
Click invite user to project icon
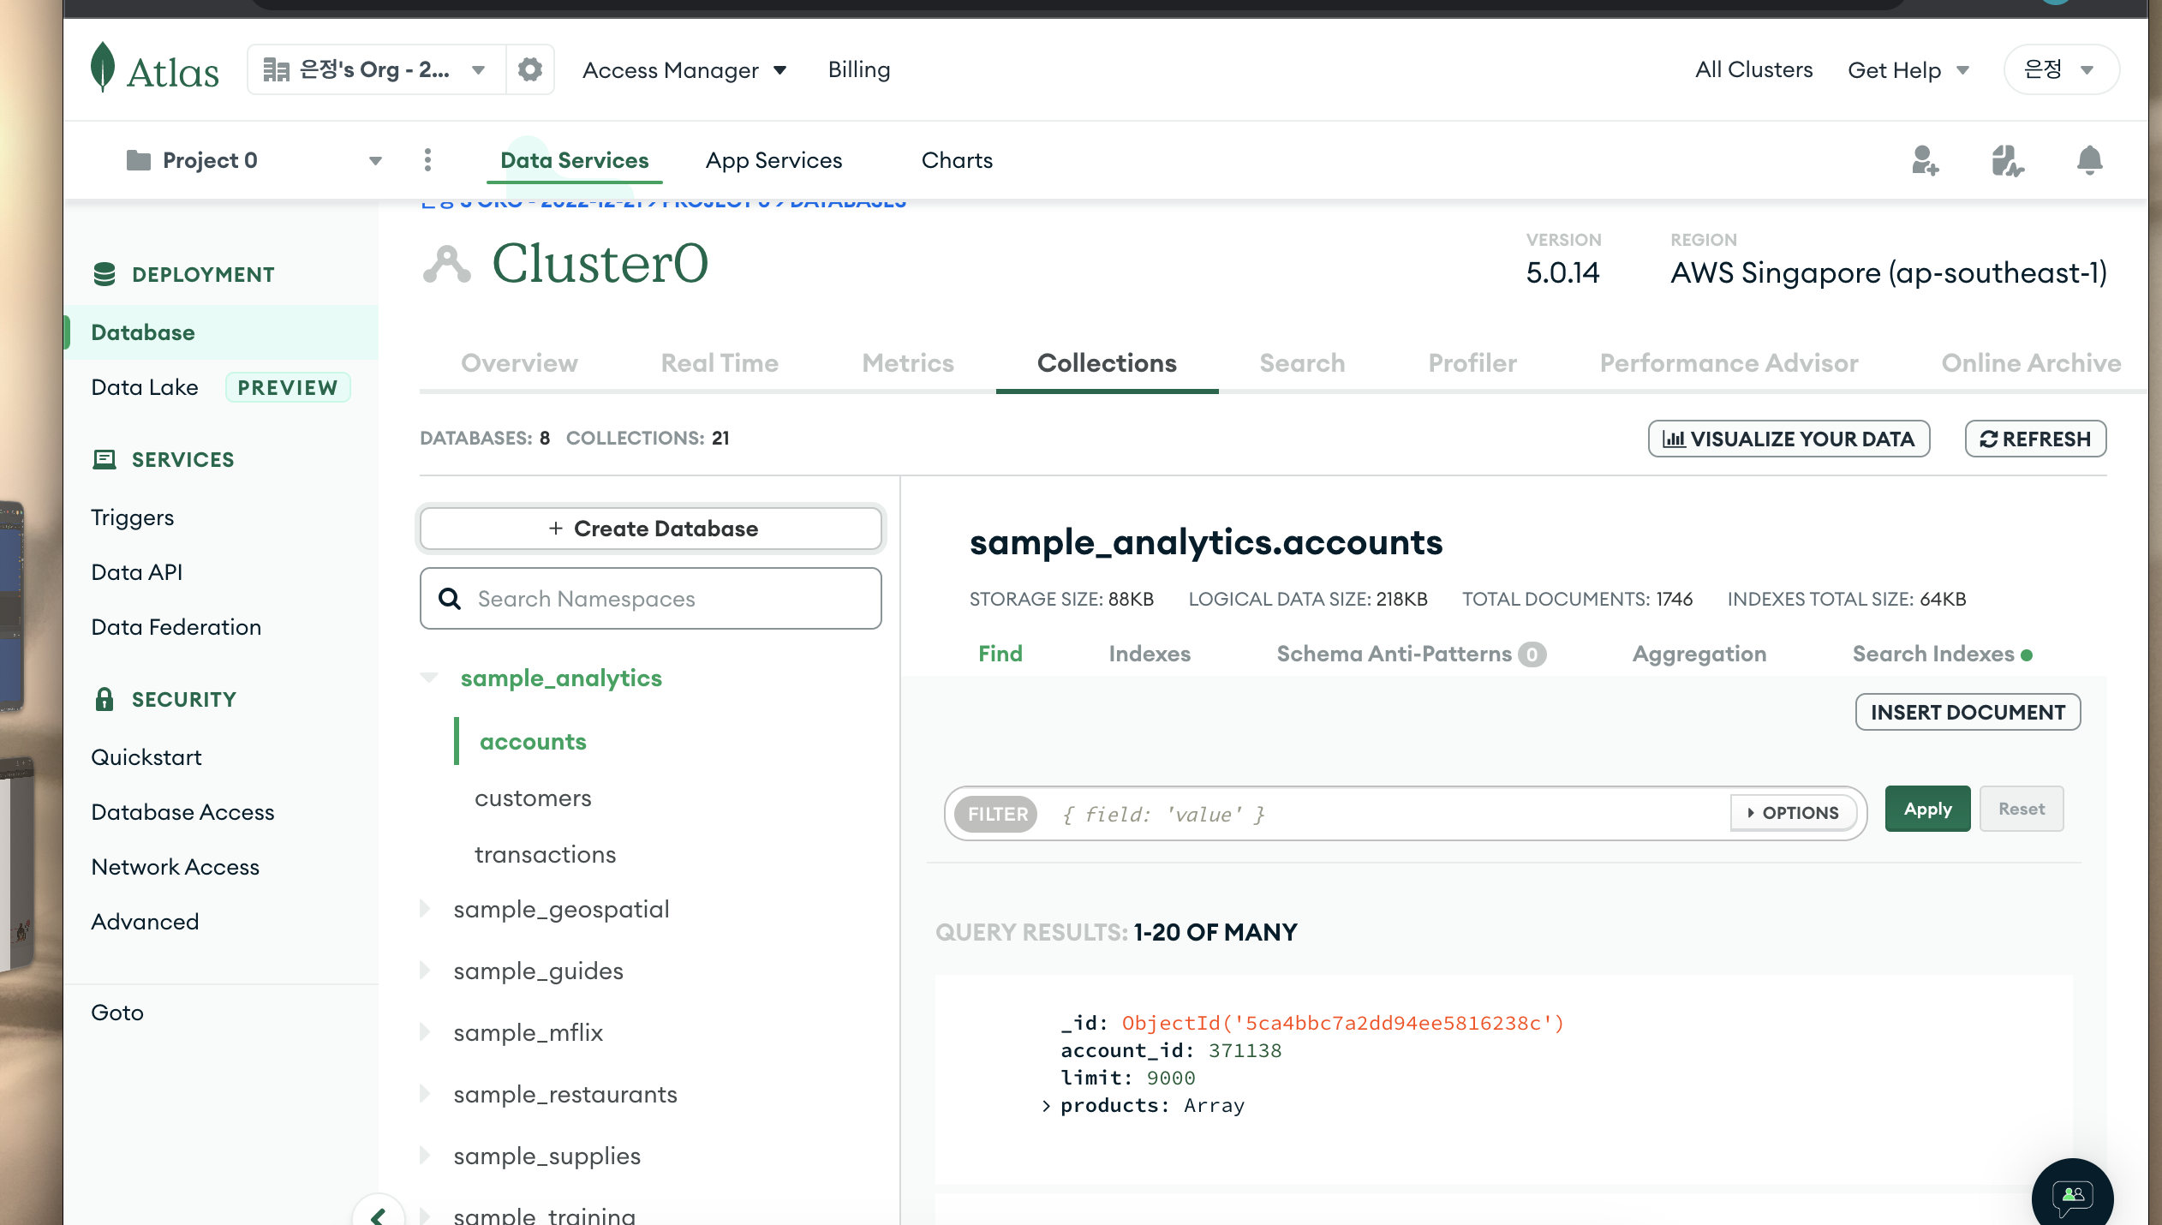coord(1925,160)
